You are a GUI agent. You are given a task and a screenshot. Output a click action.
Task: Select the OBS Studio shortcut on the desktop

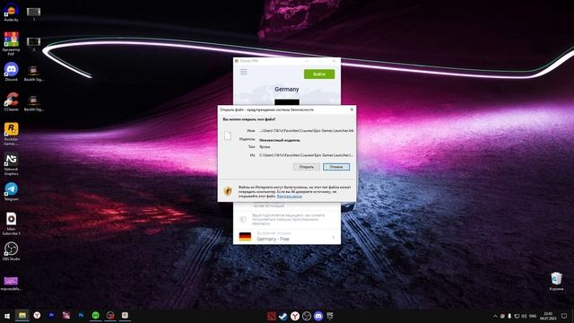pyautogui.click(x=11, y=251)
